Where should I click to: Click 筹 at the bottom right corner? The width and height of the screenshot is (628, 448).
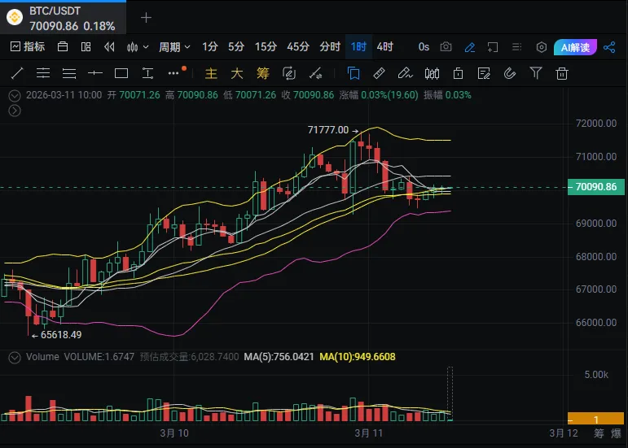coord(599,433)
